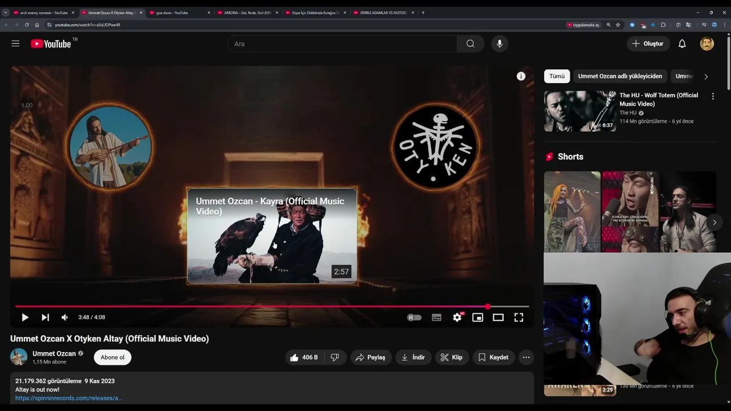Go to browser home page
This screenshot has height=411, width=731.
point(37,25)
